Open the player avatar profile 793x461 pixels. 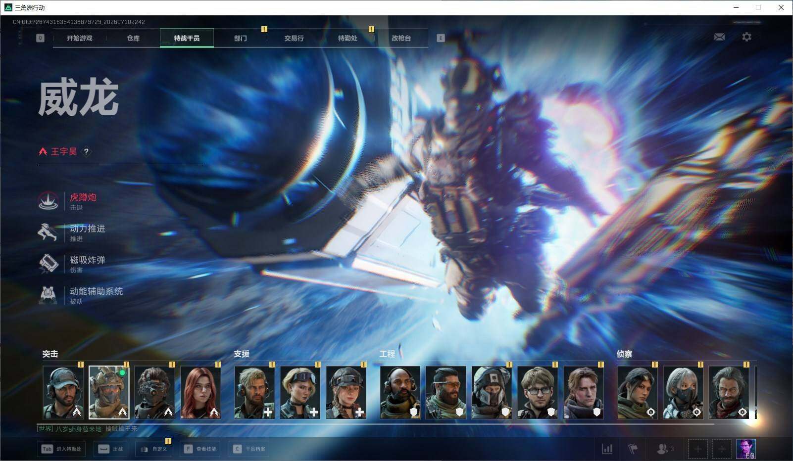click(x=746, y=449)
